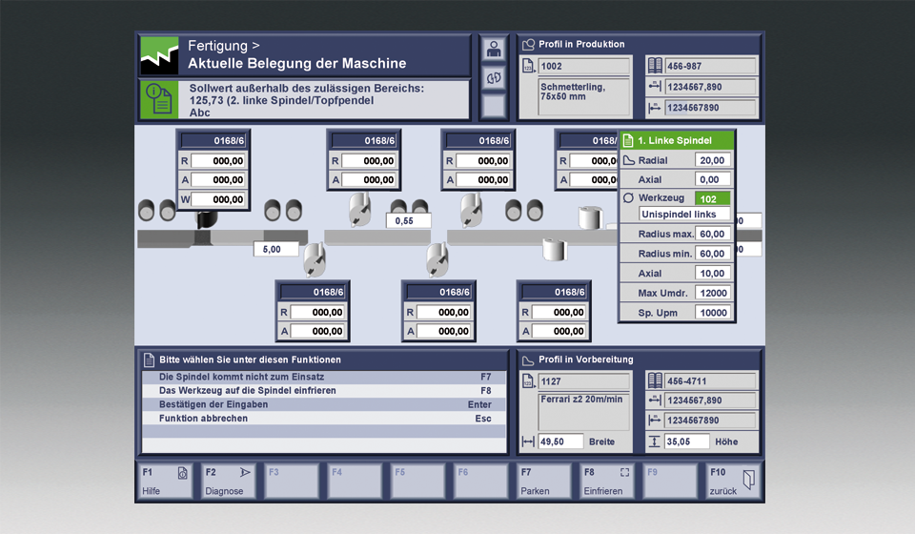
Task: Choose 'Das Werkzeug auf die Spindel einfrieren'
Action: [323, 391]
